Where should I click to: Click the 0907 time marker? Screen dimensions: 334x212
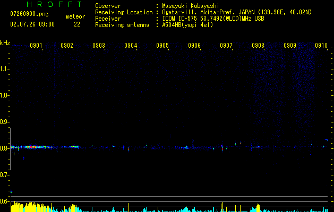pos(226,46)
